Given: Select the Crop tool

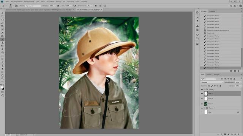Looking at the screenshot, I should (2, 26).
